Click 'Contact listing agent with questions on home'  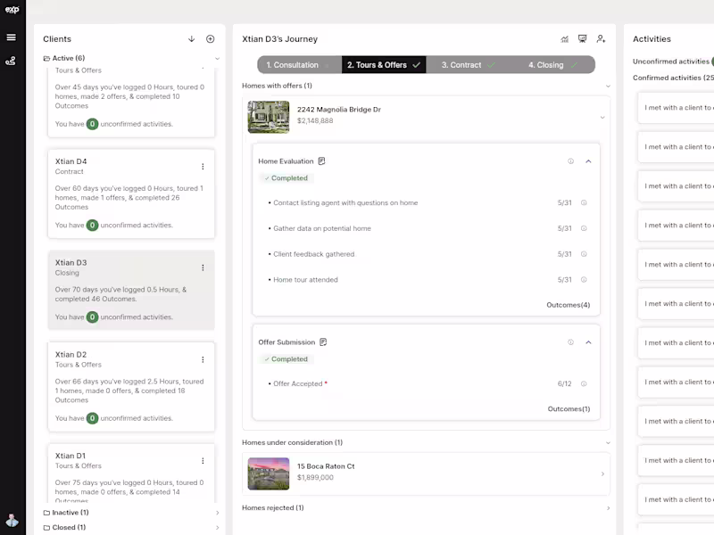pos(345,203)
